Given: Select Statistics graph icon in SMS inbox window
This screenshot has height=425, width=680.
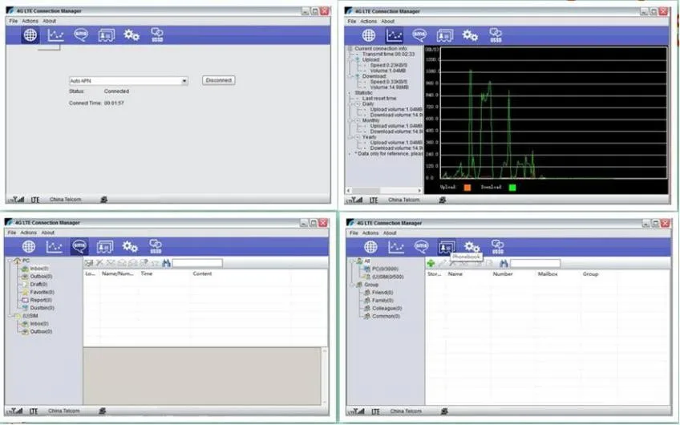Looking at the screenshot, I should 55,246.
